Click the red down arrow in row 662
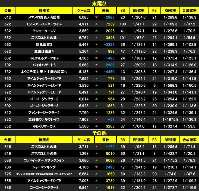Image resolution: width=199 pixels, height=191 pixels. 96,44
